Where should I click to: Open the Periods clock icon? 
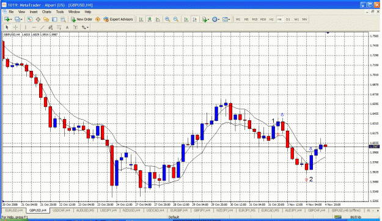click(215, 19)
